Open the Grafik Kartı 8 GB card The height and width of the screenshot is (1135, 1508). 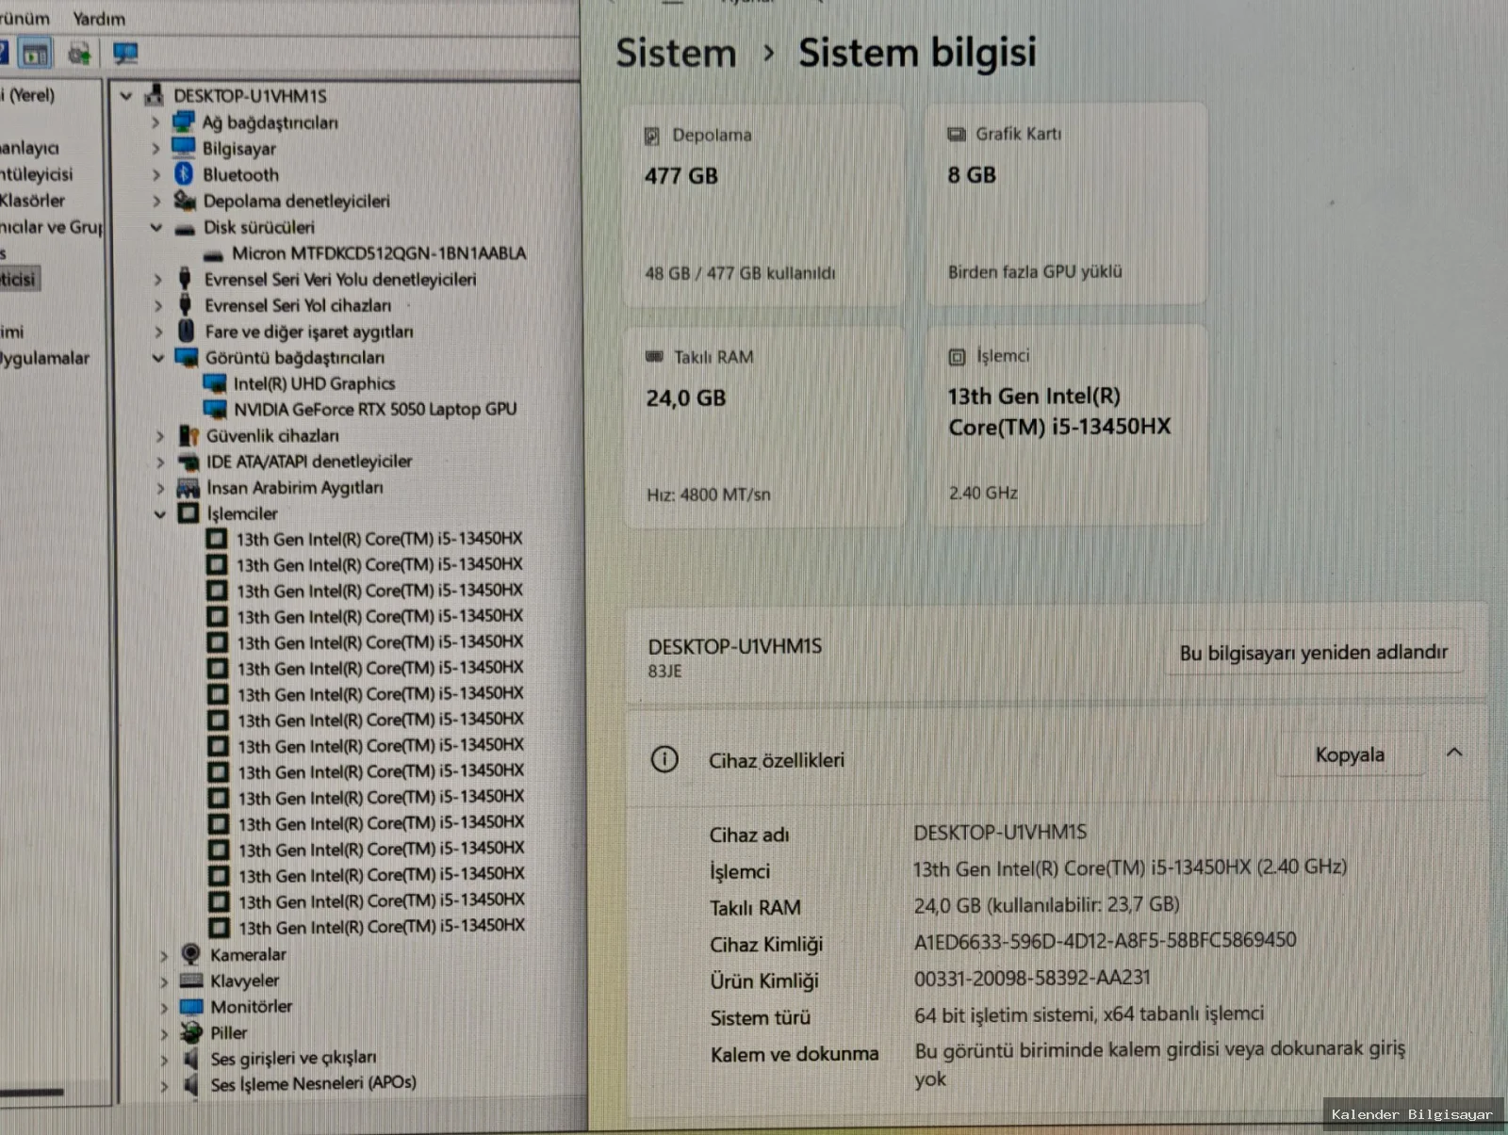1065,203
